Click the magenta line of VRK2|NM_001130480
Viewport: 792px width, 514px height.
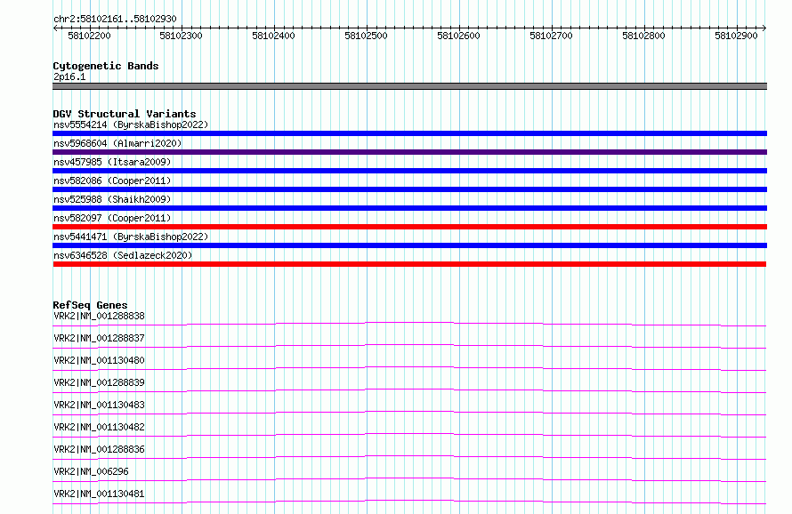pyautogui.click(x=409, y=368)
